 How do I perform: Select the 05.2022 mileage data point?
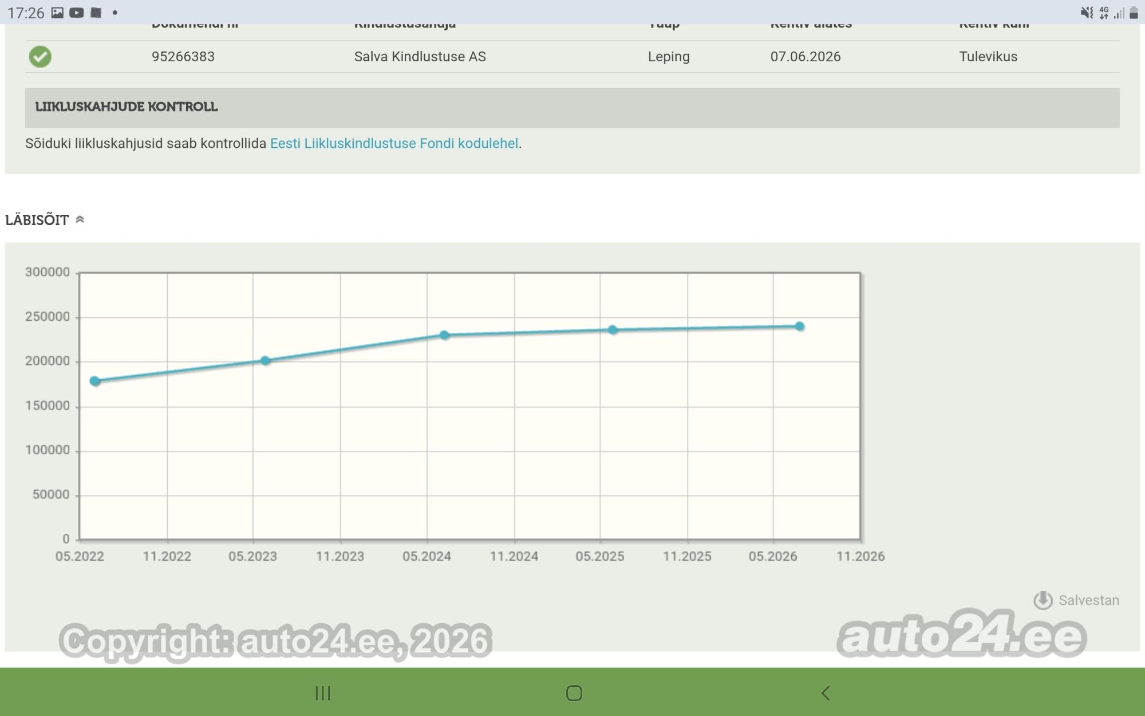point(95,381)
